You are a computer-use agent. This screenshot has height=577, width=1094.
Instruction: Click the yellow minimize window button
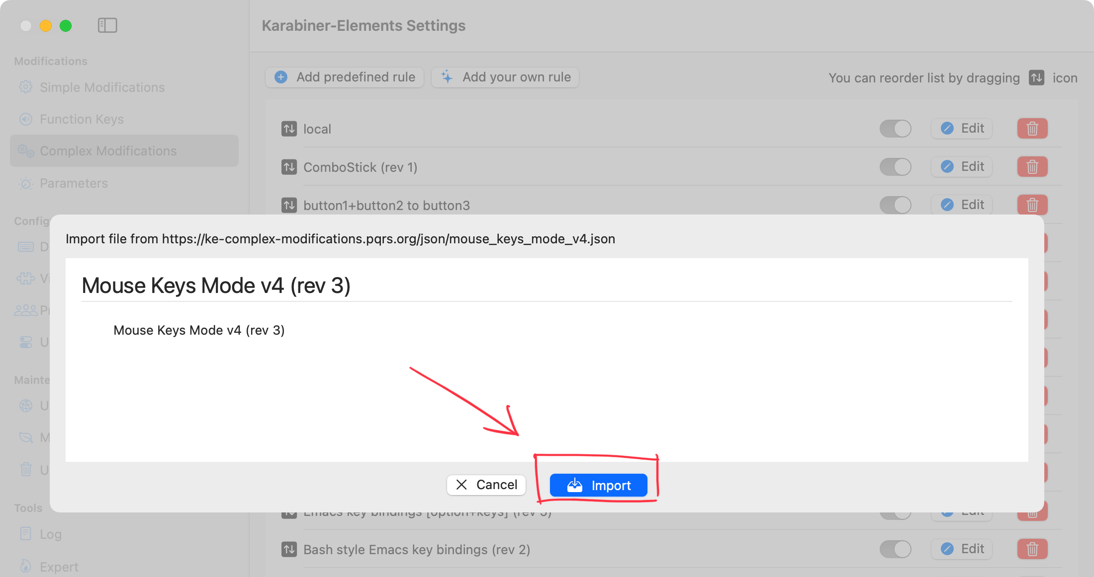pos(46,26)
